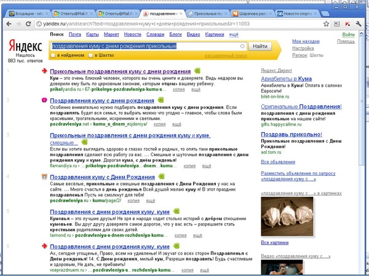Tick the 'в найденном' checkbox

[x=53, y=55]
